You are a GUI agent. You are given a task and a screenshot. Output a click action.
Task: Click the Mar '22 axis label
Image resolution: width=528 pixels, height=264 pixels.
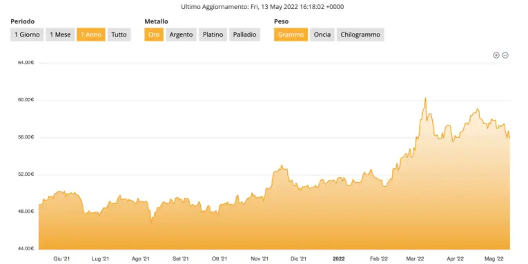(x=415, y=258)
